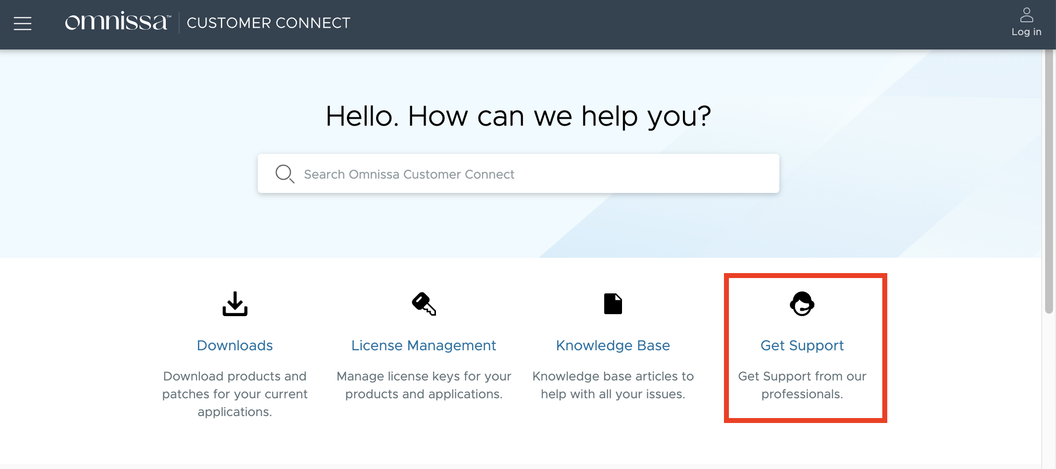Click the magnifying glass search icon

285,174
